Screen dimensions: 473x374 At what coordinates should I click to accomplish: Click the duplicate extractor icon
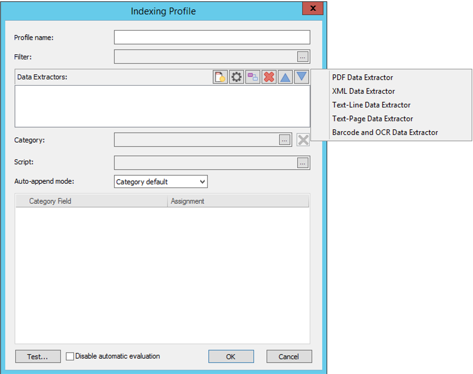pos(253,77)
